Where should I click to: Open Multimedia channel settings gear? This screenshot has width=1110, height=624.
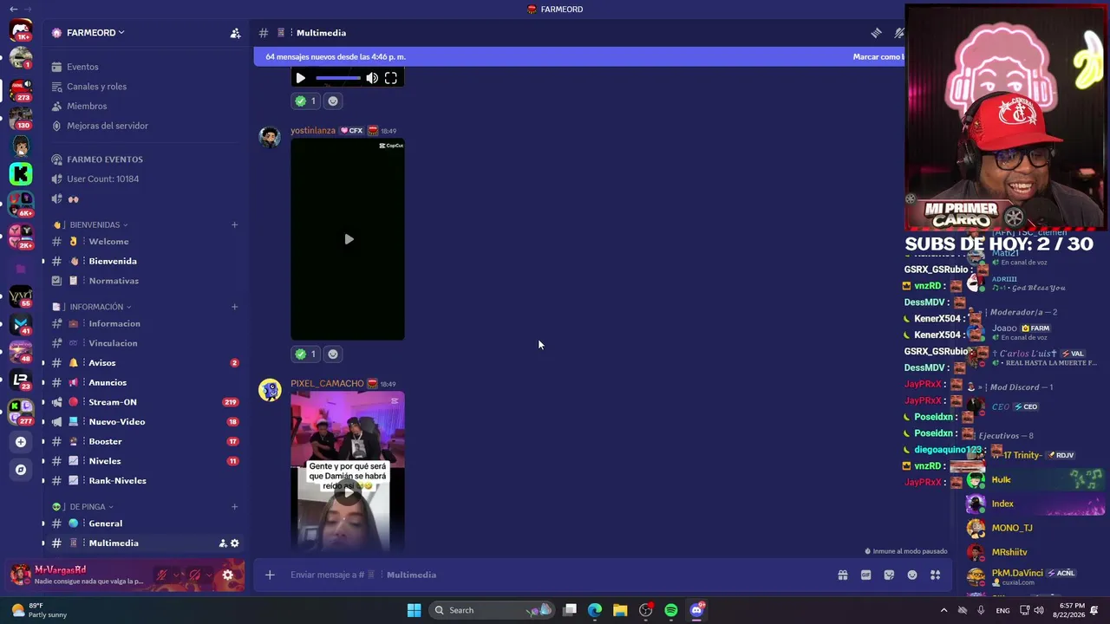point(234,543)
